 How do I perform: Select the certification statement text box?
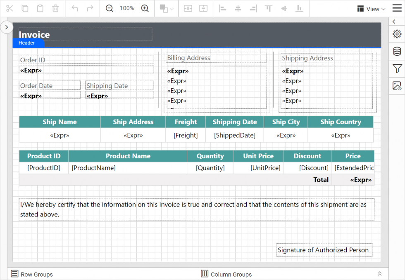point(197,209)
